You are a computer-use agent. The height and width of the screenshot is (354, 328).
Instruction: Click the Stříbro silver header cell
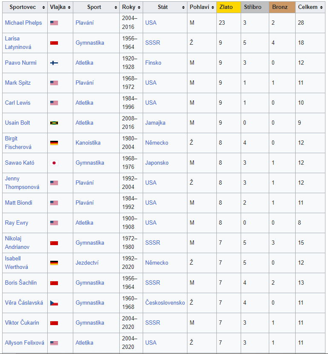[255, 7]
